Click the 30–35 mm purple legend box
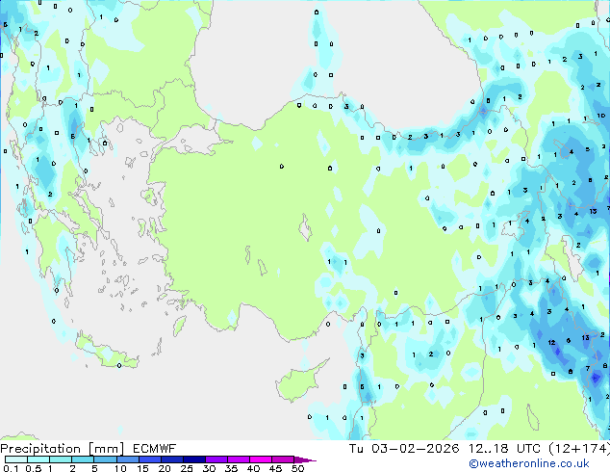Viewport: 610px width, 472px height. 216,459
